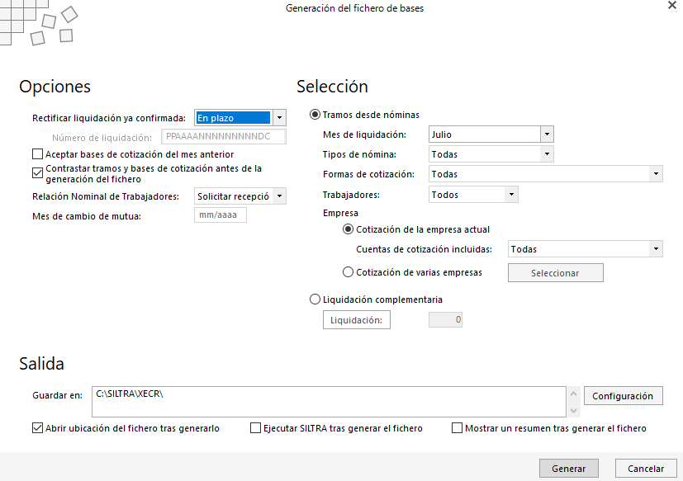Click the Liquidación: button

click(356, 320)
